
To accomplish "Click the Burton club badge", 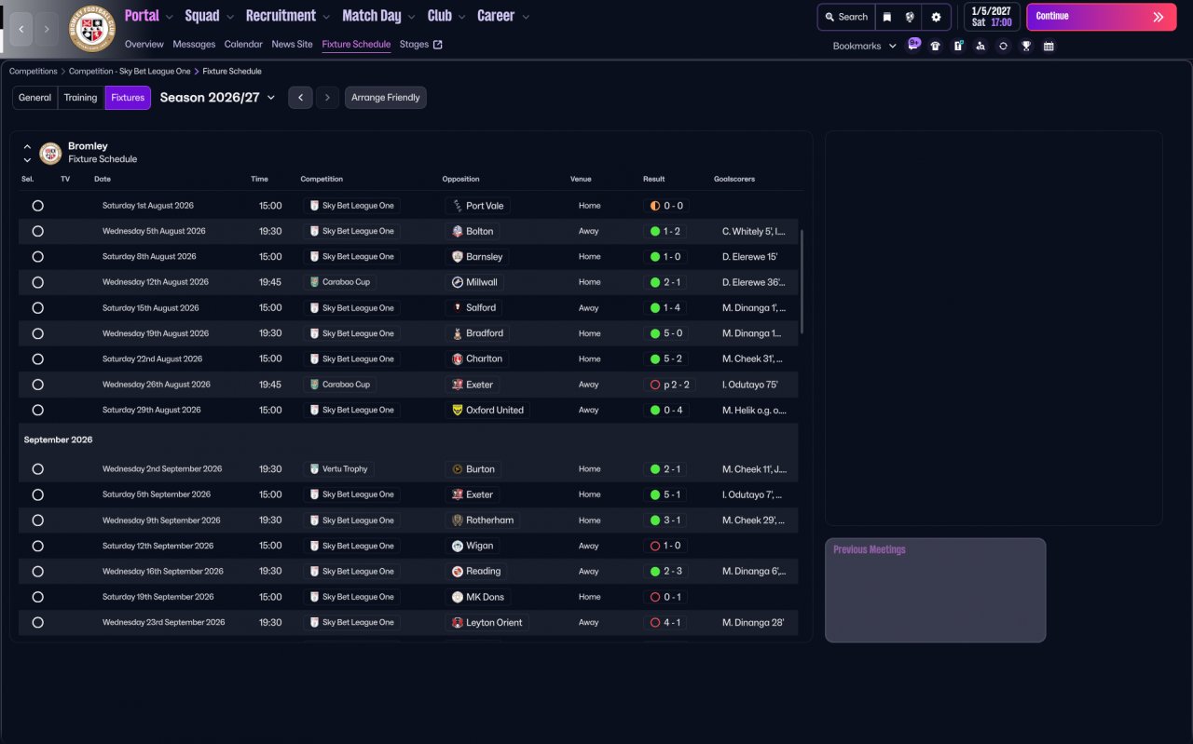I will click(x=457, y=469).
